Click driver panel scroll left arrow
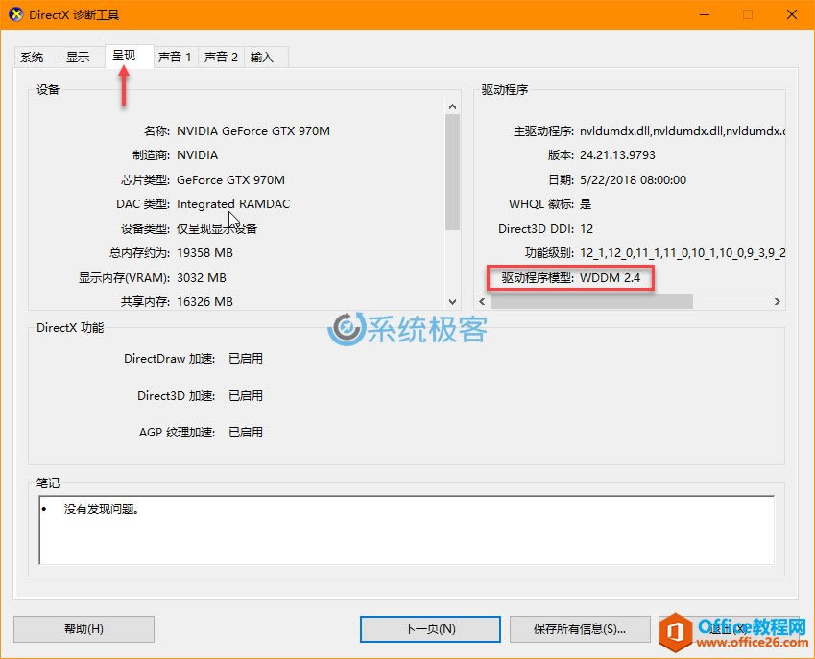Image resolution: width=815 pixels, height=659 pixels. coord(482,302)
